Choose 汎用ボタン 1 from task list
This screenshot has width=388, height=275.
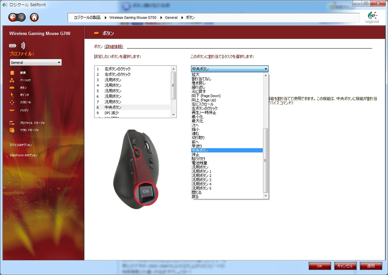point(227,171)
